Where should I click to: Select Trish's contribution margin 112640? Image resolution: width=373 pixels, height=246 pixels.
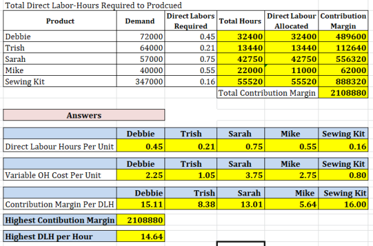(x=343, y=47)
